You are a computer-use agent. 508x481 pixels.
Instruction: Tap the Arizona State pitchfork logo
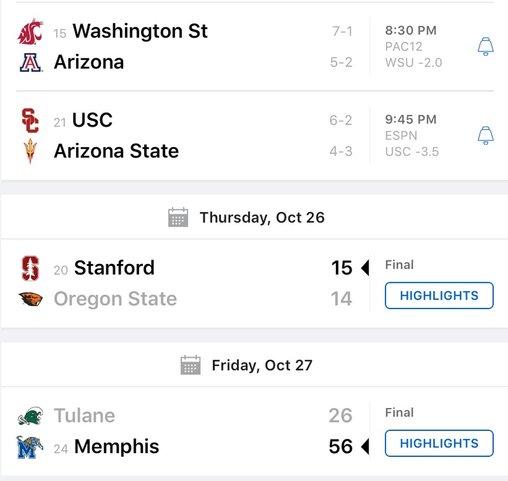pos(30,151)
